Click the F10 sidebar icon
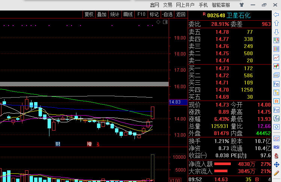This screenshot has width=281, height=182. coord(277,84)
